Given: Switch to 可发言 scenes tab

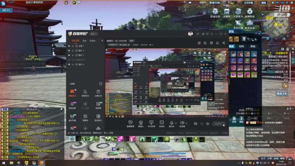Looking at the screenshot, I should click(93, 41).
